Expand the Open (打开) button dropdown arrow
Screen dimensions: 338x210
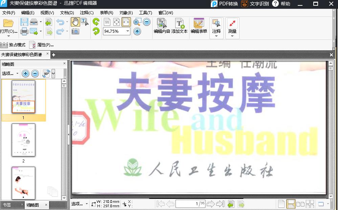(8, 36)
